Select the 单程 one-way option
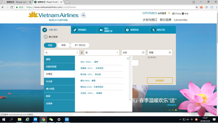The width and height of the screenshot is (218, 123). click(64, 45)
